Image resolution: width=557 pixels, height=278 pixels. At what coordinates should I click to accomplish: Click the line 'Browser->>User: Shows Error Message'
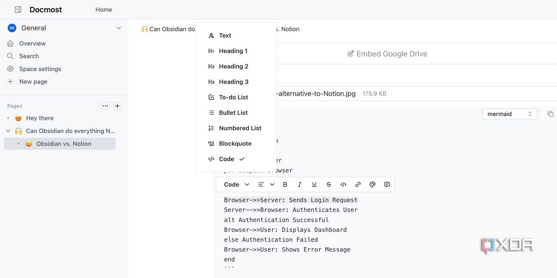click(x=287, y=250)
